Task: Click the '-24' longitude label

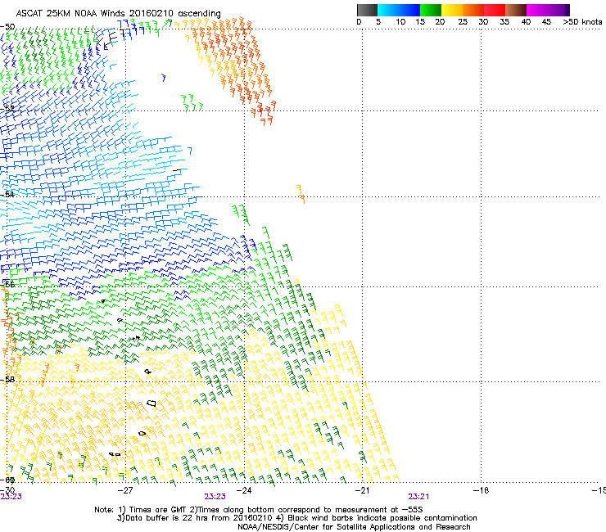Action: 244,490
